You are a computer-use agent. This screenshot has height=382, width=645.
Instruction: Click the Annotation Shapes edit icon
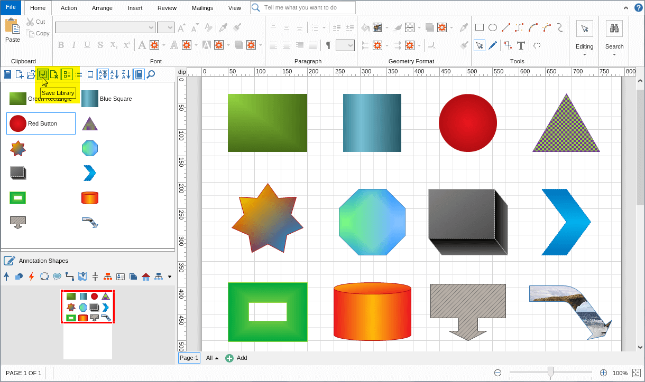9,261
